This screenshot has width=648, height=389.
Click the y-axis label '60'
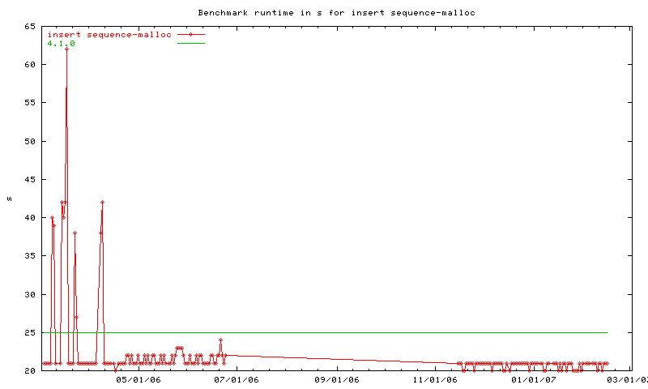[x=30, y=65]
